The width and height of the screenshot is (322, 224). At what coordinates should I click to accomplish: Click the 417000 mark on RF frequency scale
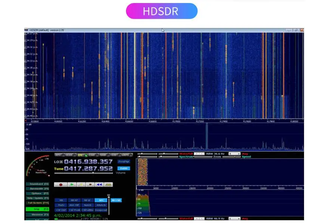coord(176,121)
